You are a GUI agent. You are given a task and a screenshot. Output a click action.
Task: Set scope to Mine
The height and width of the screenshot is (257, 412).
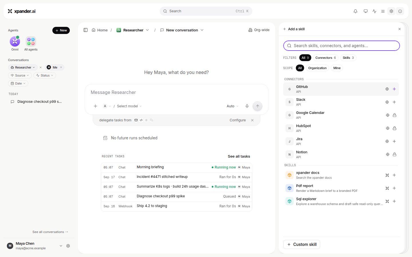pyautogui.click(x=337, y=68)
